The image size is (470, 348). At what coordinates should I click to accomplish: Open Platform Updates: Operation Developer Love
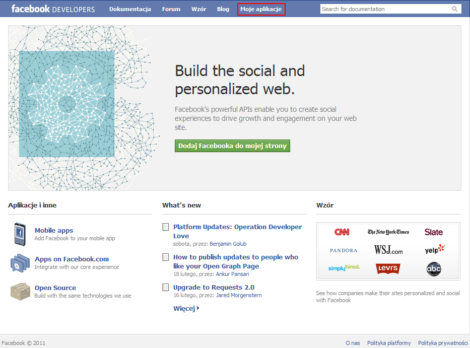point(237,231)
